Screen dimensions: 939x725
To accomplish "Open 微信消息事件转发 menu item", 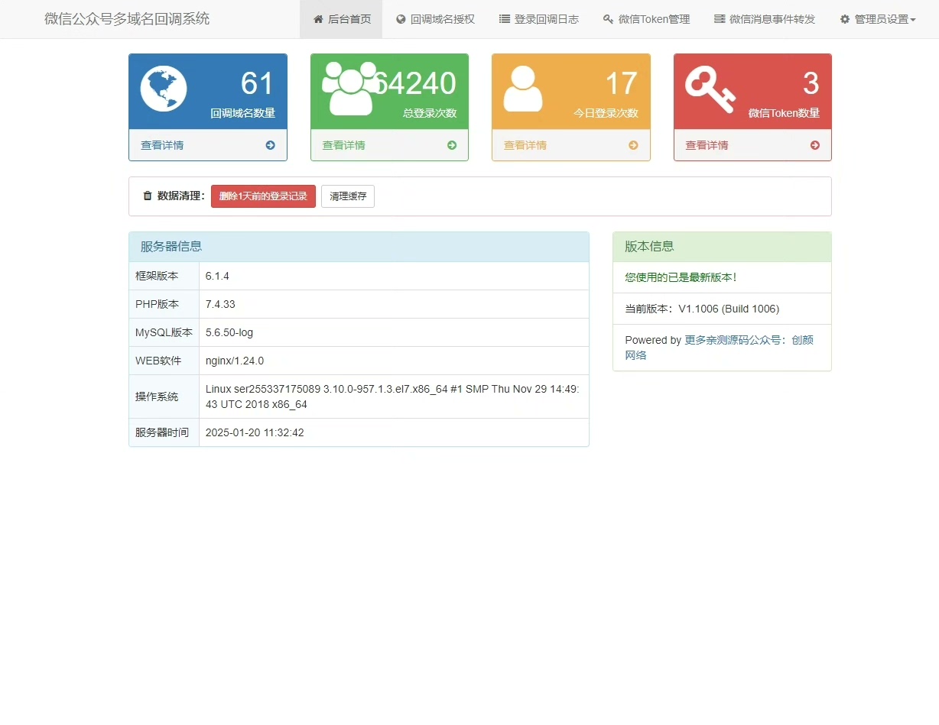I will (765, 19).
